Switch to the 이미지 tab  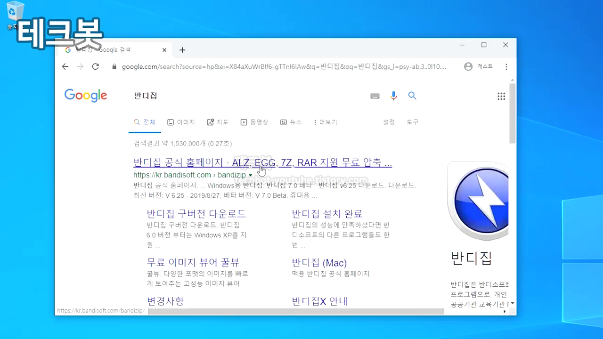click(x=181, y=122)
